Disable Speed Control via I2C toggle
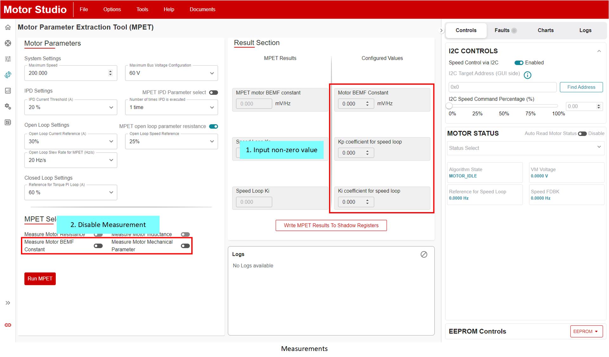Viewport: 609px width, 357px height. pyautogui.click(x=519, y=63)
